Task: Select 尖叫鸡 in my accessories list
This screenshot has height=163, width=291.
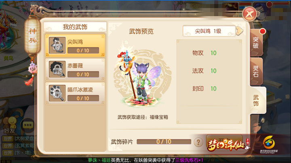Action: pyautogui.click(x=75, y=45)
